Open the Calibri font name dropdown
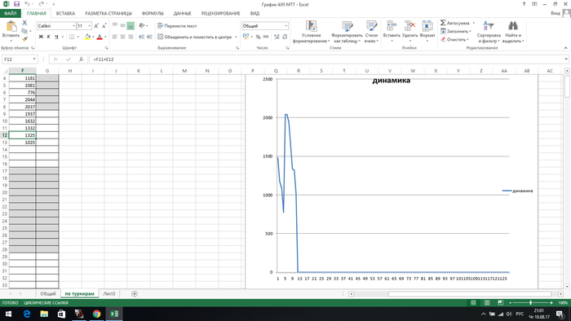Screen dimensions: 571x321 pyautogui.click(x=74, y=26)
